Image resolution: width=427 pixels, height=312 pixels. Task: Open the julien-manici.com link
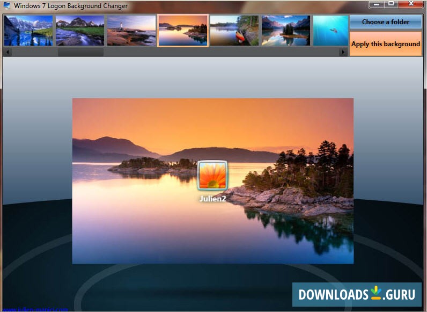point(34,309)
